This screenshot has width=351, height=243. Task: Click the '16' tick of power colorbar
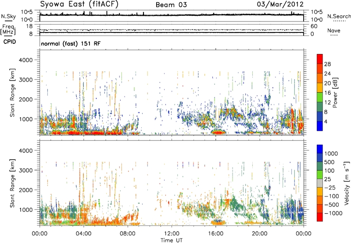327,93
